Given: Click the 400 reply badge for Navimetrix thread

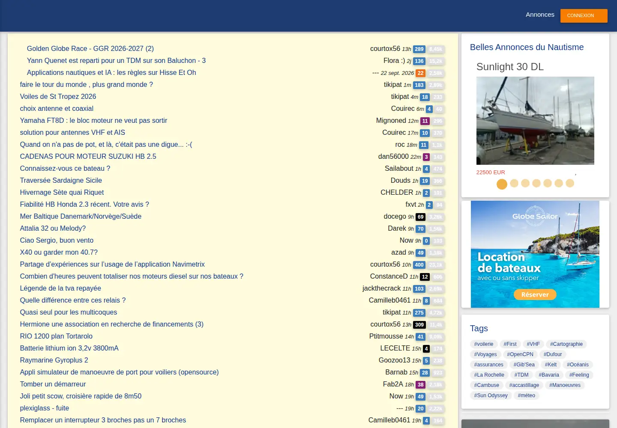Looking at the screenshot, I should coord(419,265).
